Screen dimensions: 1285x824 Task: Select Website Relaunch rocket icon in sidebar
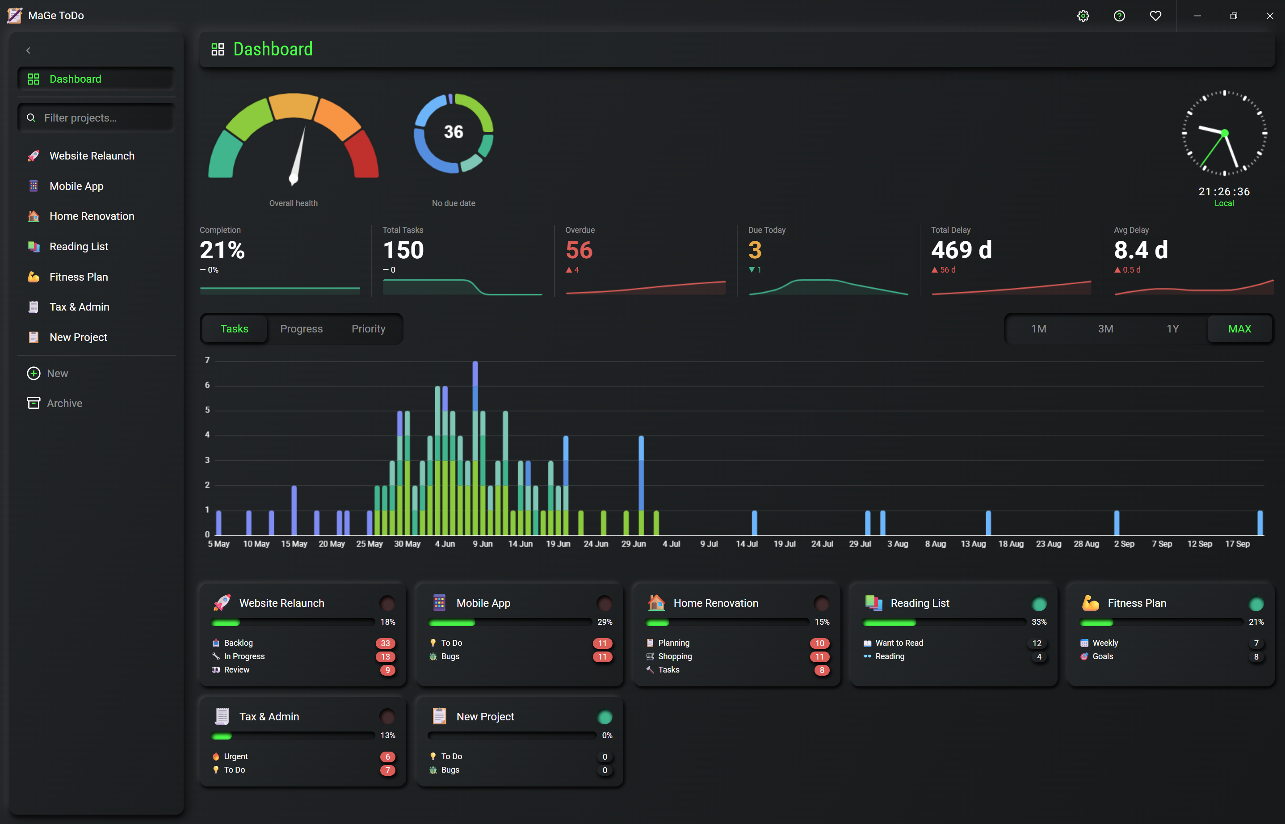coord(33,156)
